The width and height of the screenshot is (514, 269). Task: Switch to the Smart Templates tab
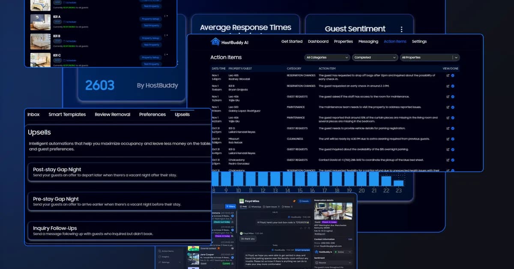(67, 114)
